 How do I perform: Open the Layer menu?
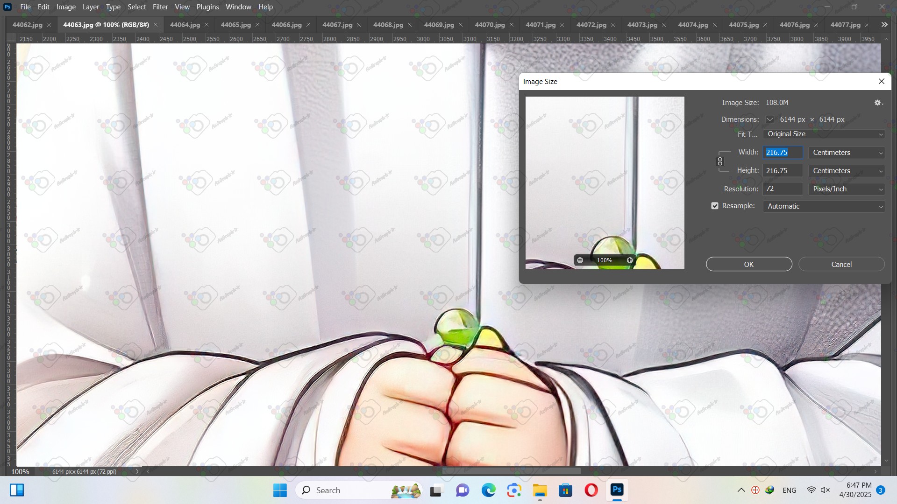(91, 7)
